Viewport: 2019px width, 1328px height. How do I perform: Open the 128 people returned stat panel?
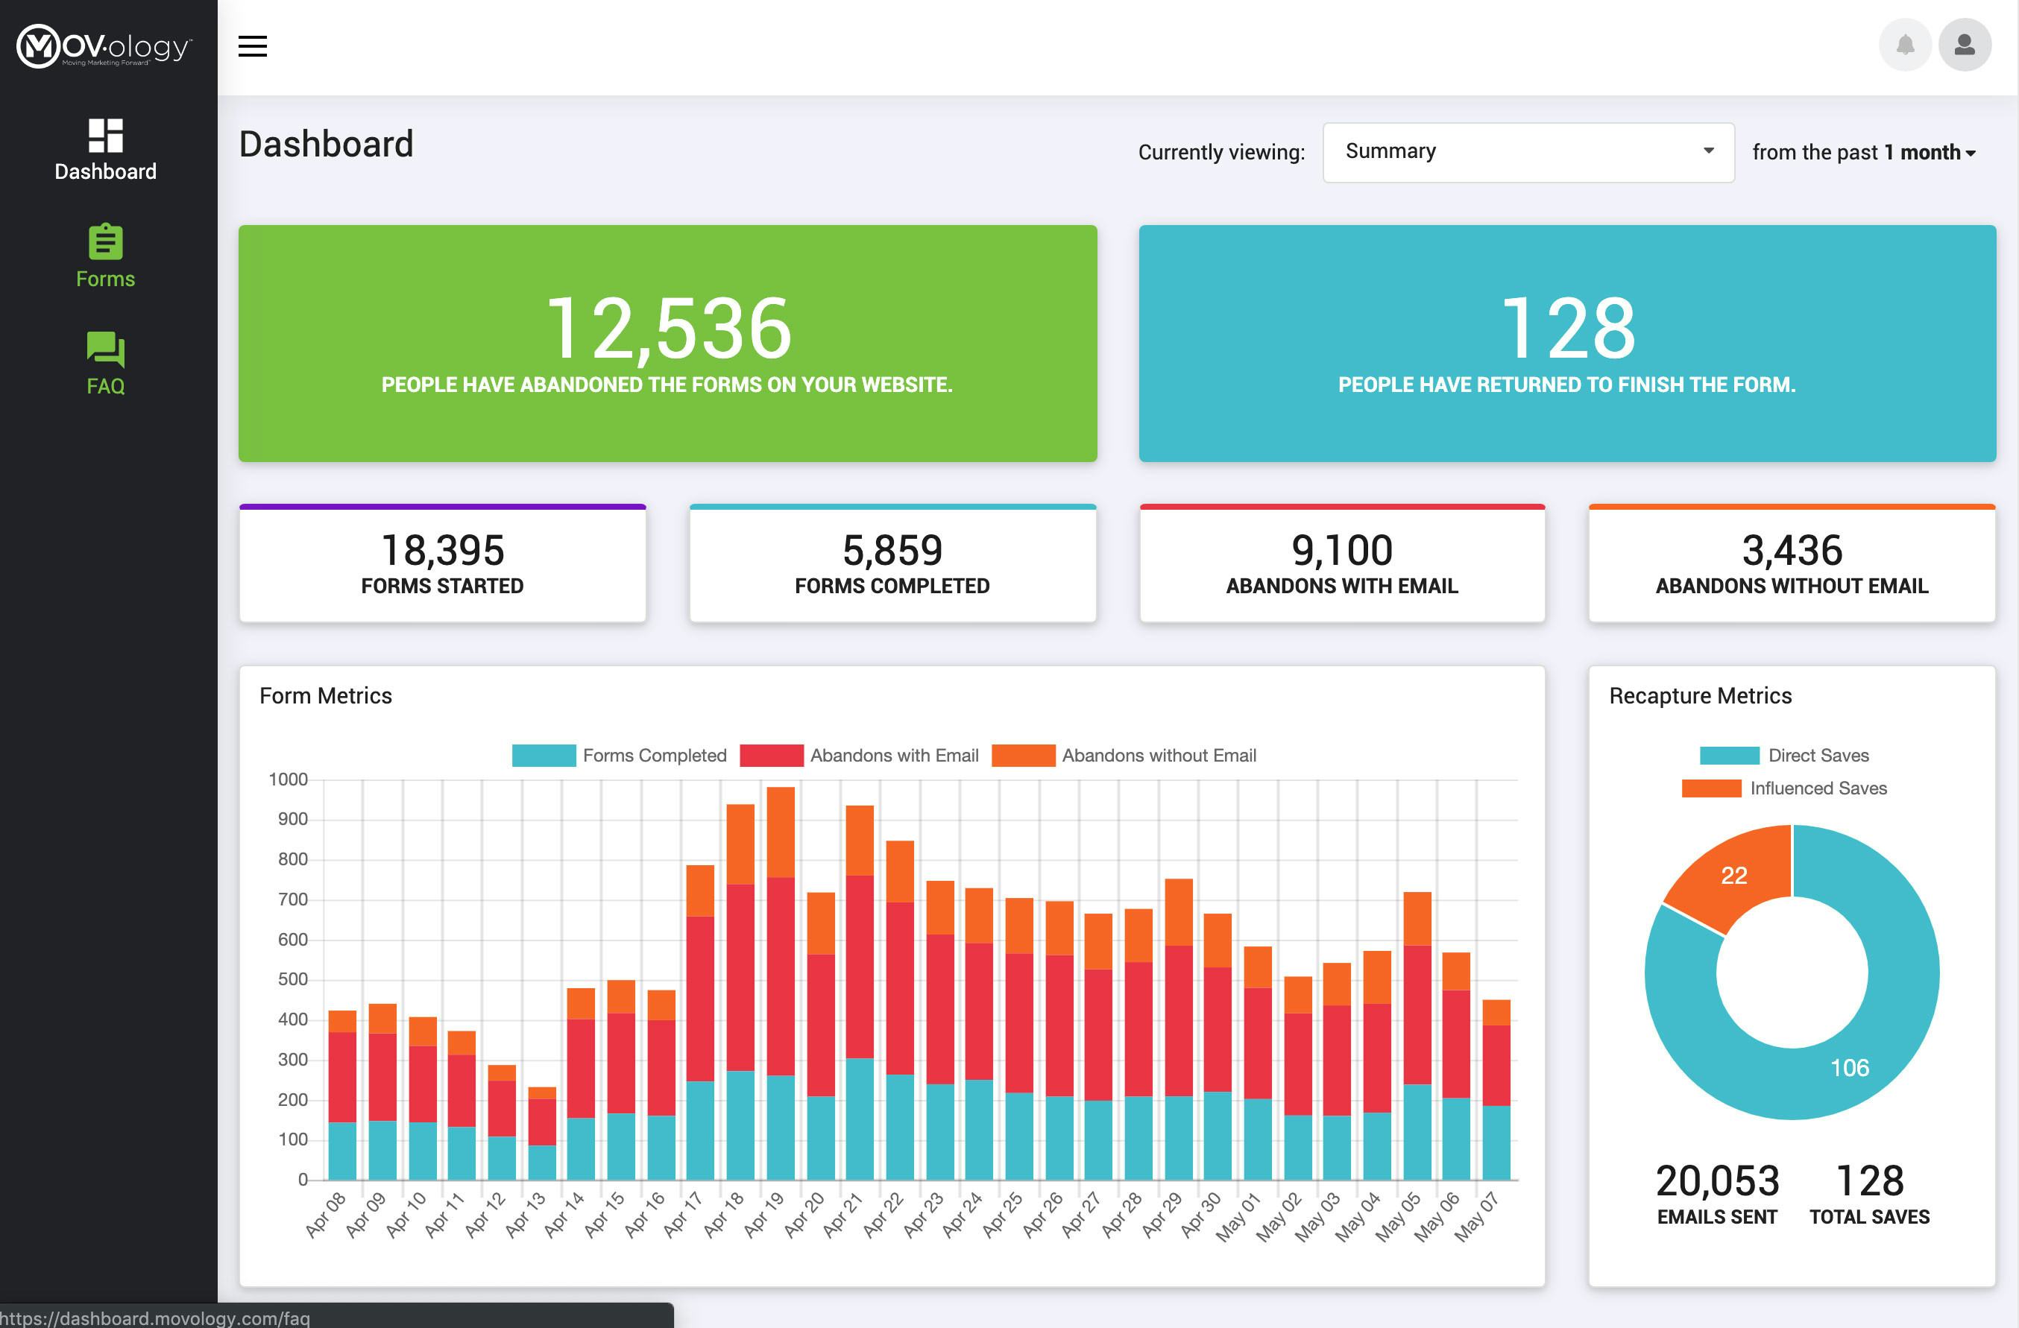click(x=1567, y=342)
